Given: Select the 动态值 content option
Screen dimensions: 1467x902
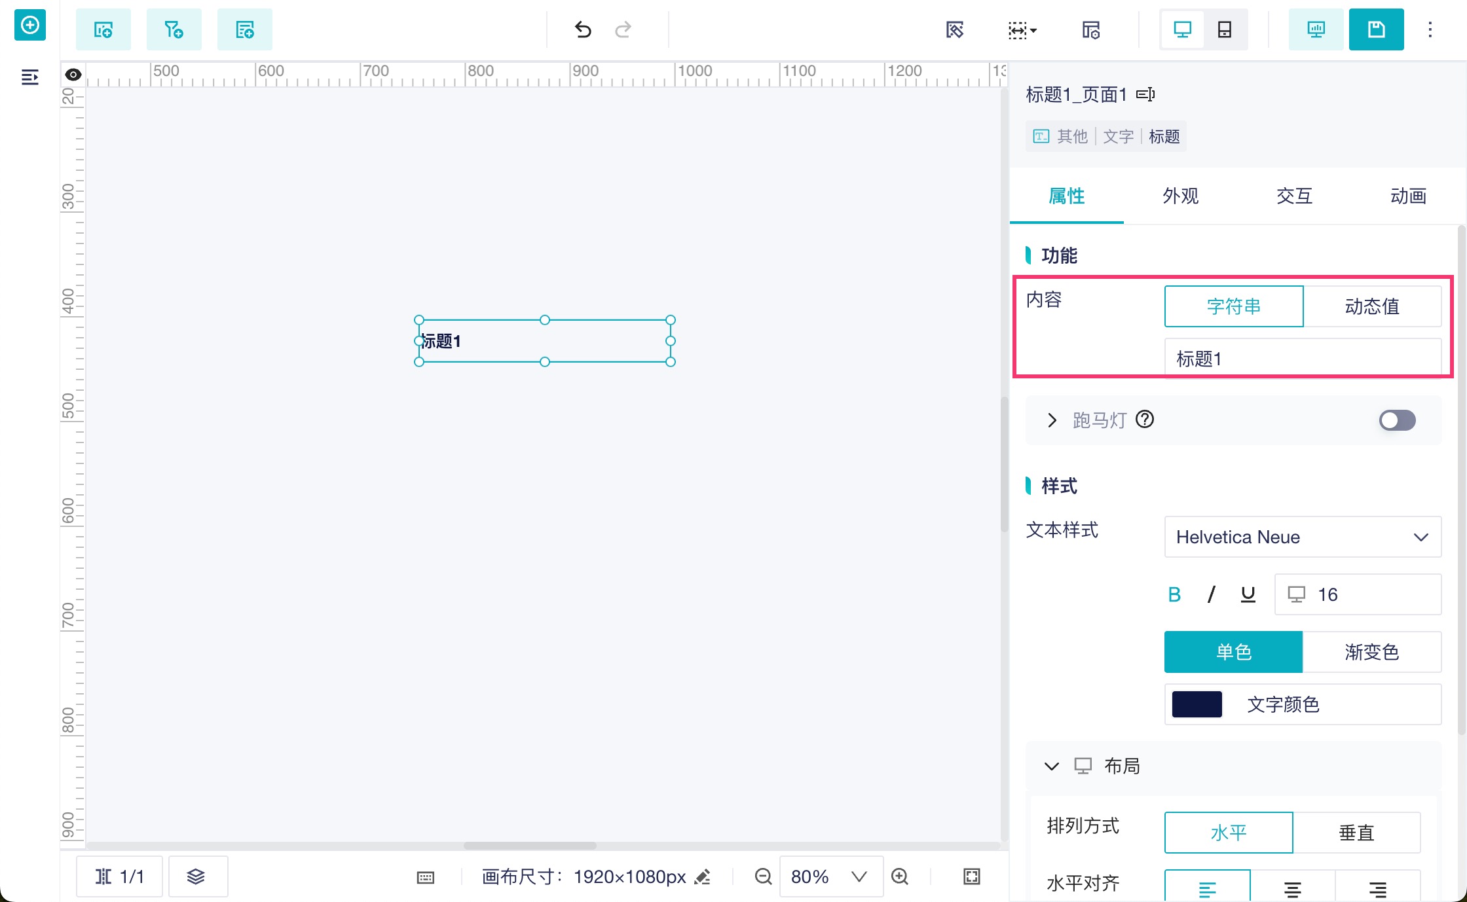Looking at the screenshot, I should coord(1371,306).
